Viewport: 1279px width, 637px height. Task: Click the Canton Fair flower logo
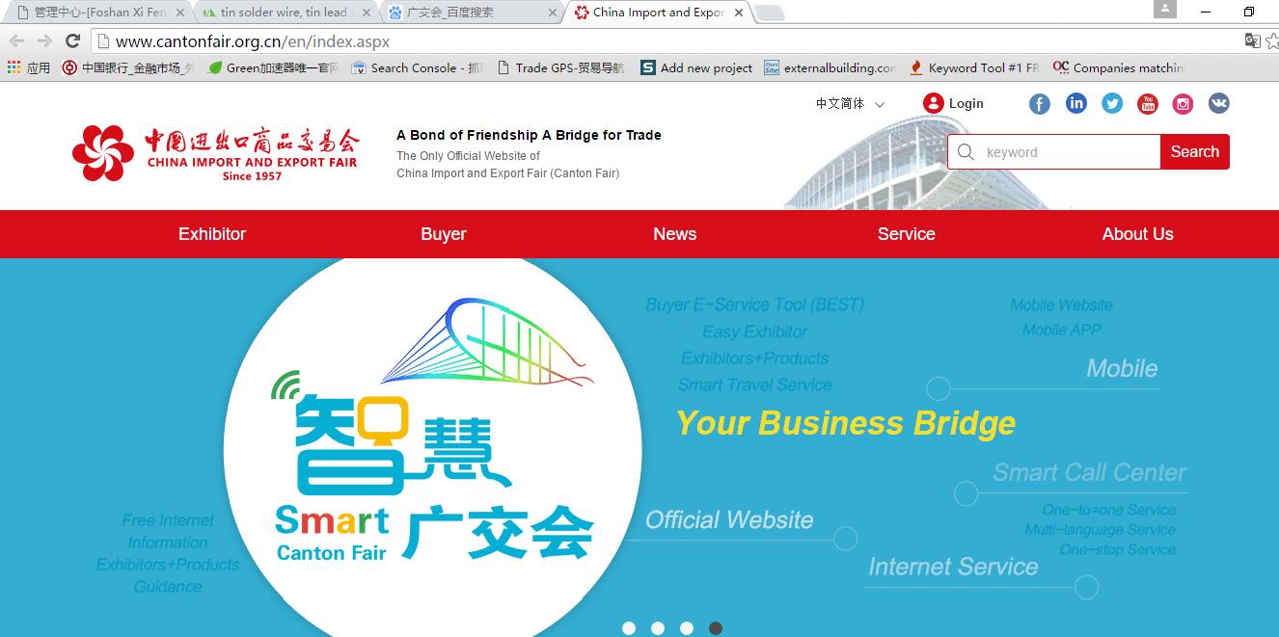coord(103,153)
